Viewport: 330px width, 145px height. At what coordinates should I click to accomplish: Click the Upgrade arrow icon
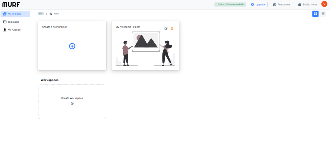coord(252,4)
